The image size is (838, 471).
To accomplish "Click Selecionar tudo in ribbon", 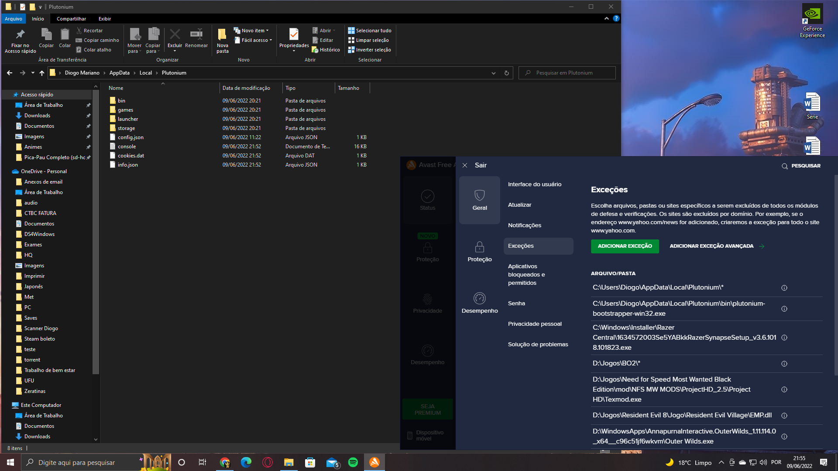I will pos(369,31).
